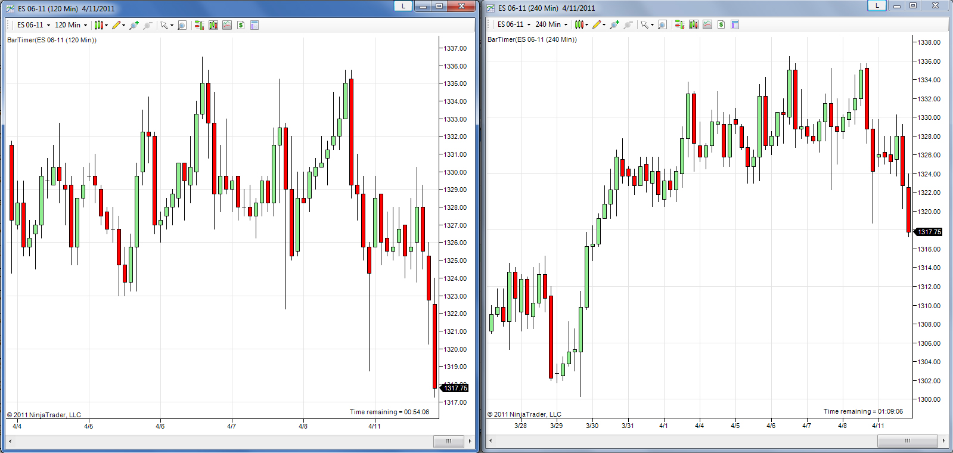The height and width of the screenshot is (453, 953).
Task: Click BarTimer(ES 06-11 (120 Min)) label
Action: 52,40
